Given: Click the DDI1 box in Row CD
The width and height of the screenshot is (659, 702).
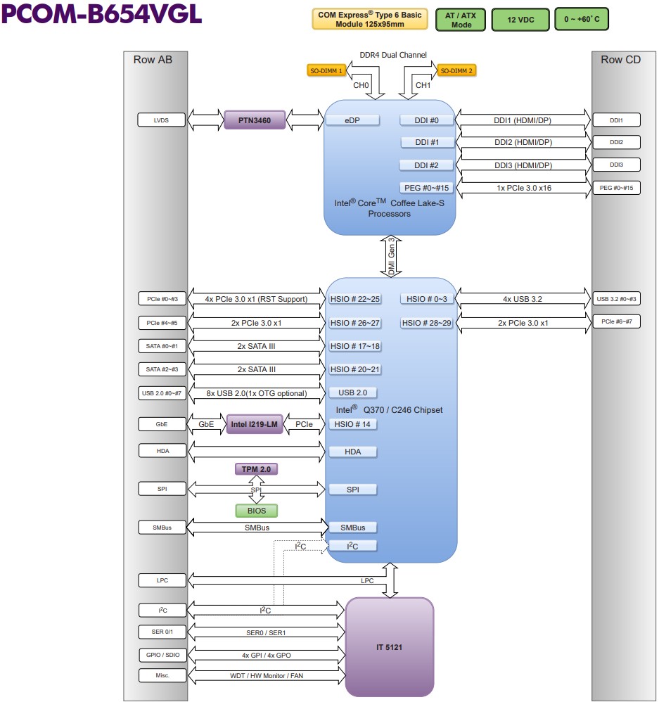Looking at the screenshot, I should [x=616, y=120].
